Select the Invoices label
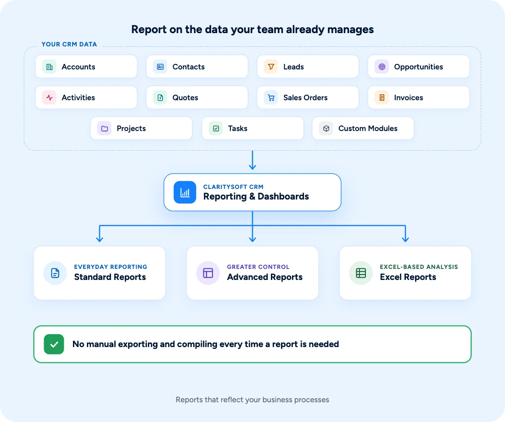505x422 pixels. pyautogui.click(x=409, y=97)
